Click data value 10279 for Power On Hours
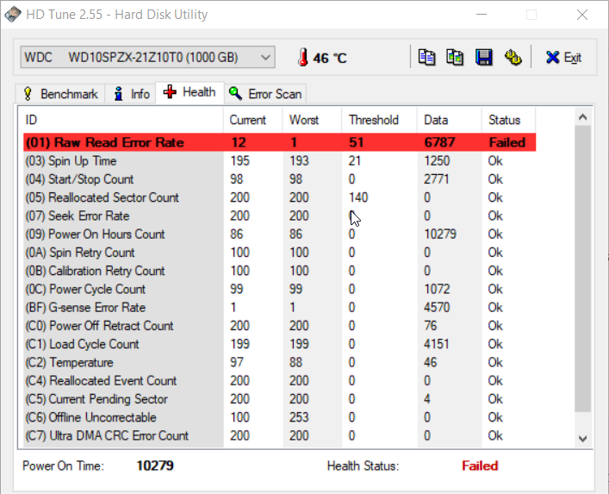The width and height of the screenshot is (609, 494). [440, 234]
